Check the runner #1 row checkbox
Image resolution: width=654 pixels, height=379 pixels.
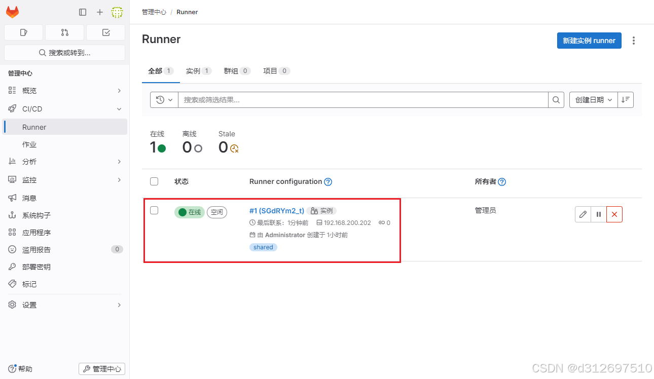[x=154, y=210]
